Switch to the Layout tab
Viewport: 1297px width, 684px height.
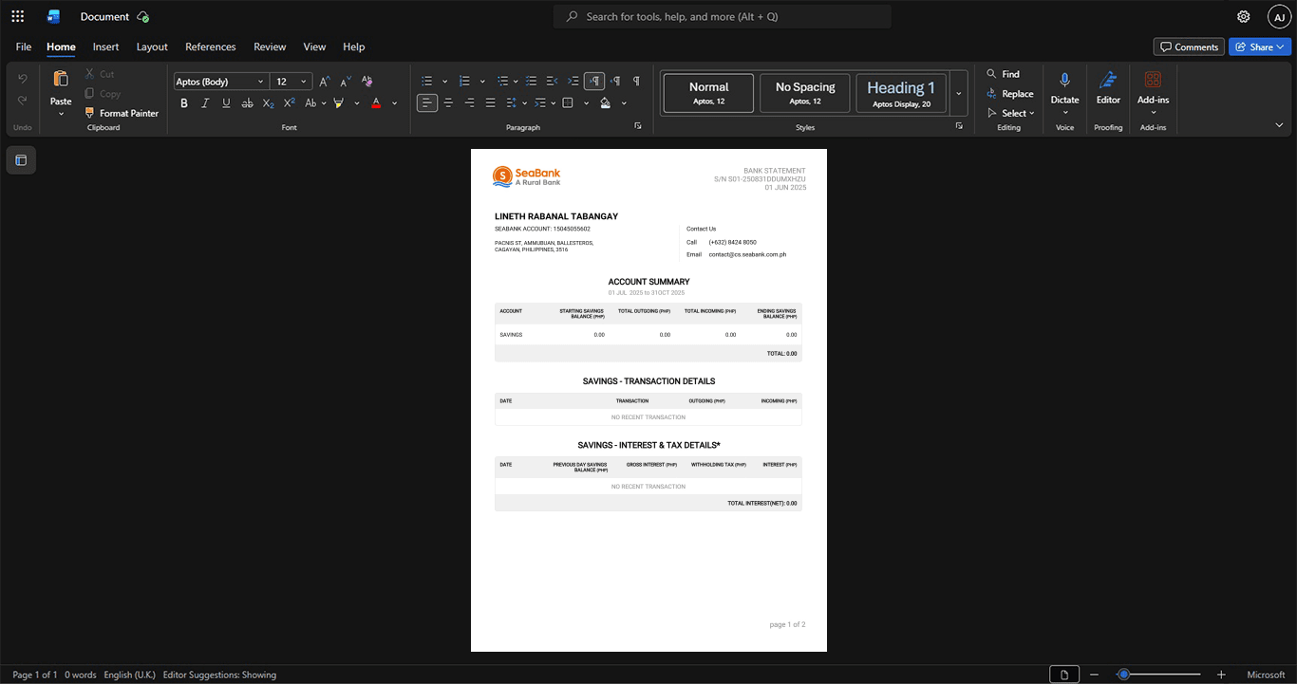tap(152, 46)
